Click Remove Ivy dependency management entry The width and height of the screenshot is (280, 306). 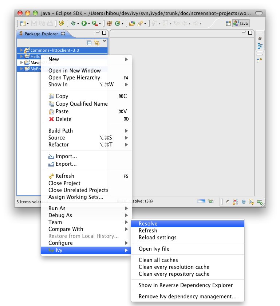click(x=188, y=297)
